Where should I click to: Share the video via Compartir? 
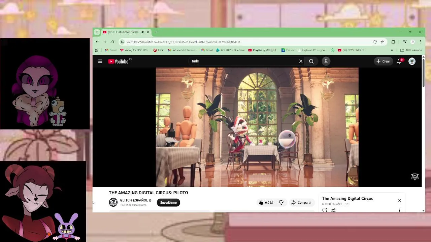pyautogui.click(x=301, y=203)
